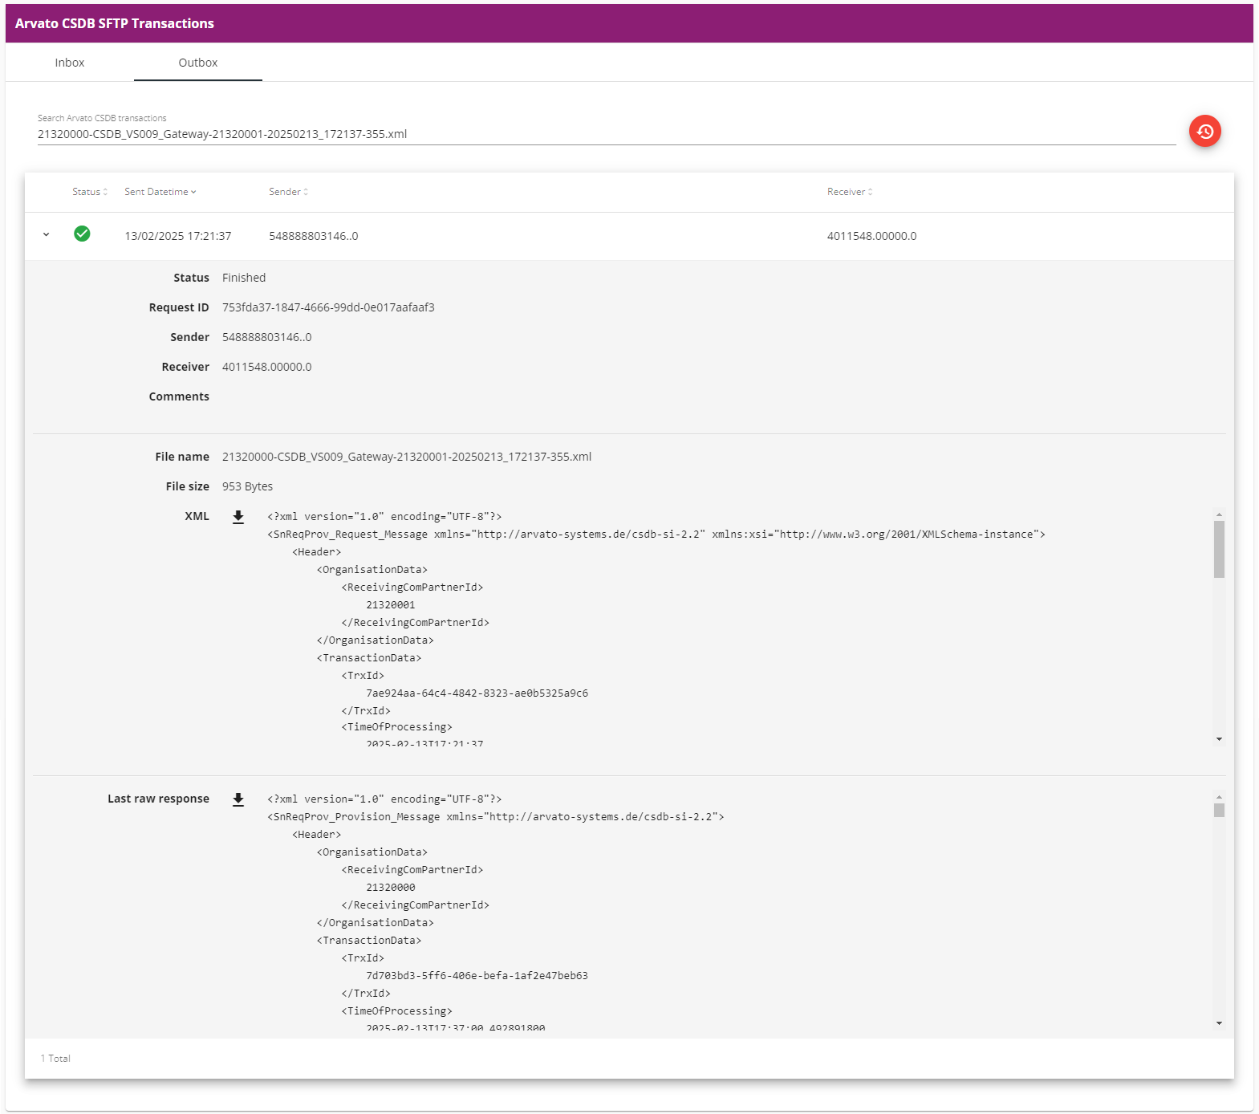Sort table by Receiver column
Viewport: 1259px width, 1114px height.
[850, 192]
